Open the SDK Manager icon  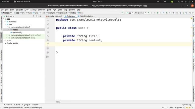186,13
